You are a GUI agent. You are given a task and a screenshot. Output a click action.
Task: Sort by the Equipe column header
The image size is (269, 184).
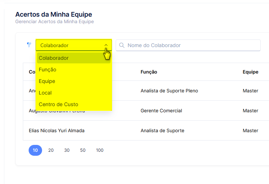click(251, 72)
